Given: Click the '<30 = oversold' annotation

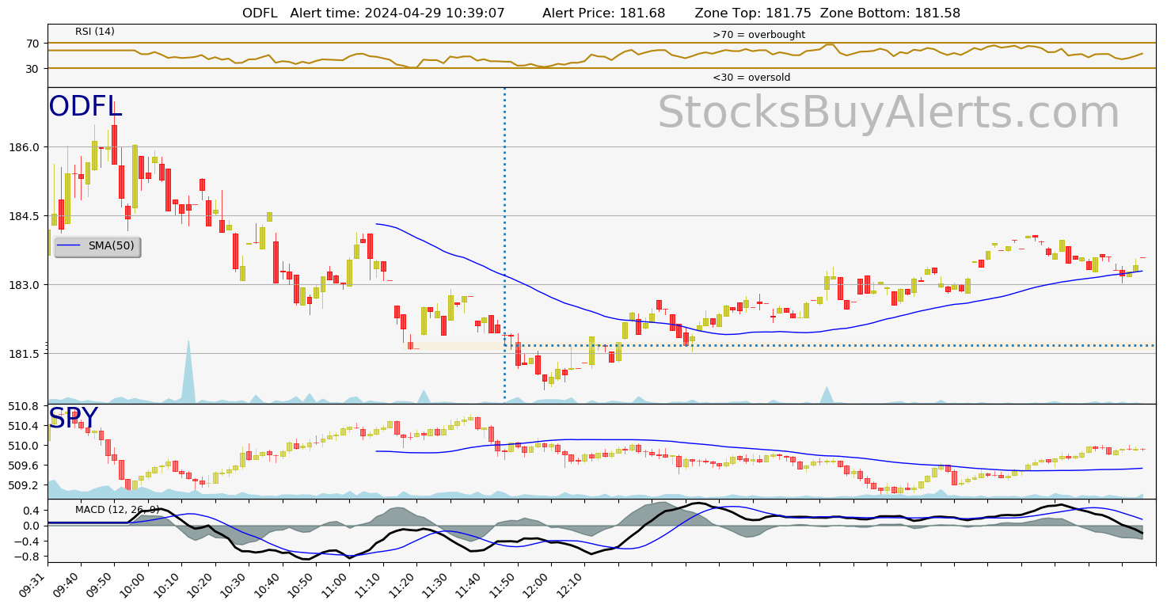Looking at the screenshot, I should coord(751,78).
